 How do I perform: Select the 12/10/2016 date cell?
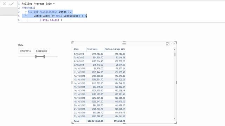(x=80, y=76)
